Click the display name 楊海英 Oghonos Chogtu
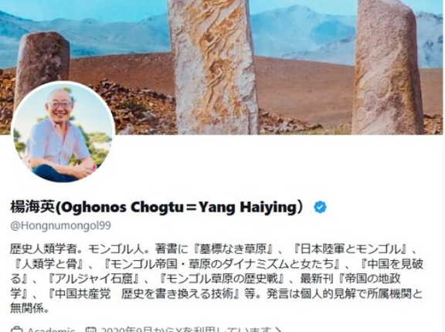Viewport: 445px width, 332px height. 158,207
